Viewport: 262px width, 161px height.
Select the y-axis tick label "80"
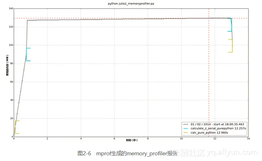(x=12, y=63)
